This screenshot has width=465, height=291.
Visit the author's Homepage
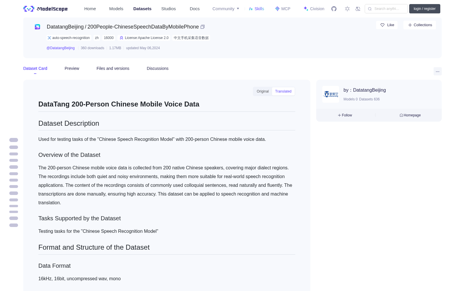[410, 115]
